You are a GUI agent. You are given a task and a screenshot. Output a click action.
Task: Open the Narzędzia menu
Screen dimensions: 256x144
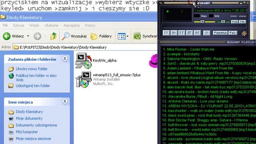72,26
